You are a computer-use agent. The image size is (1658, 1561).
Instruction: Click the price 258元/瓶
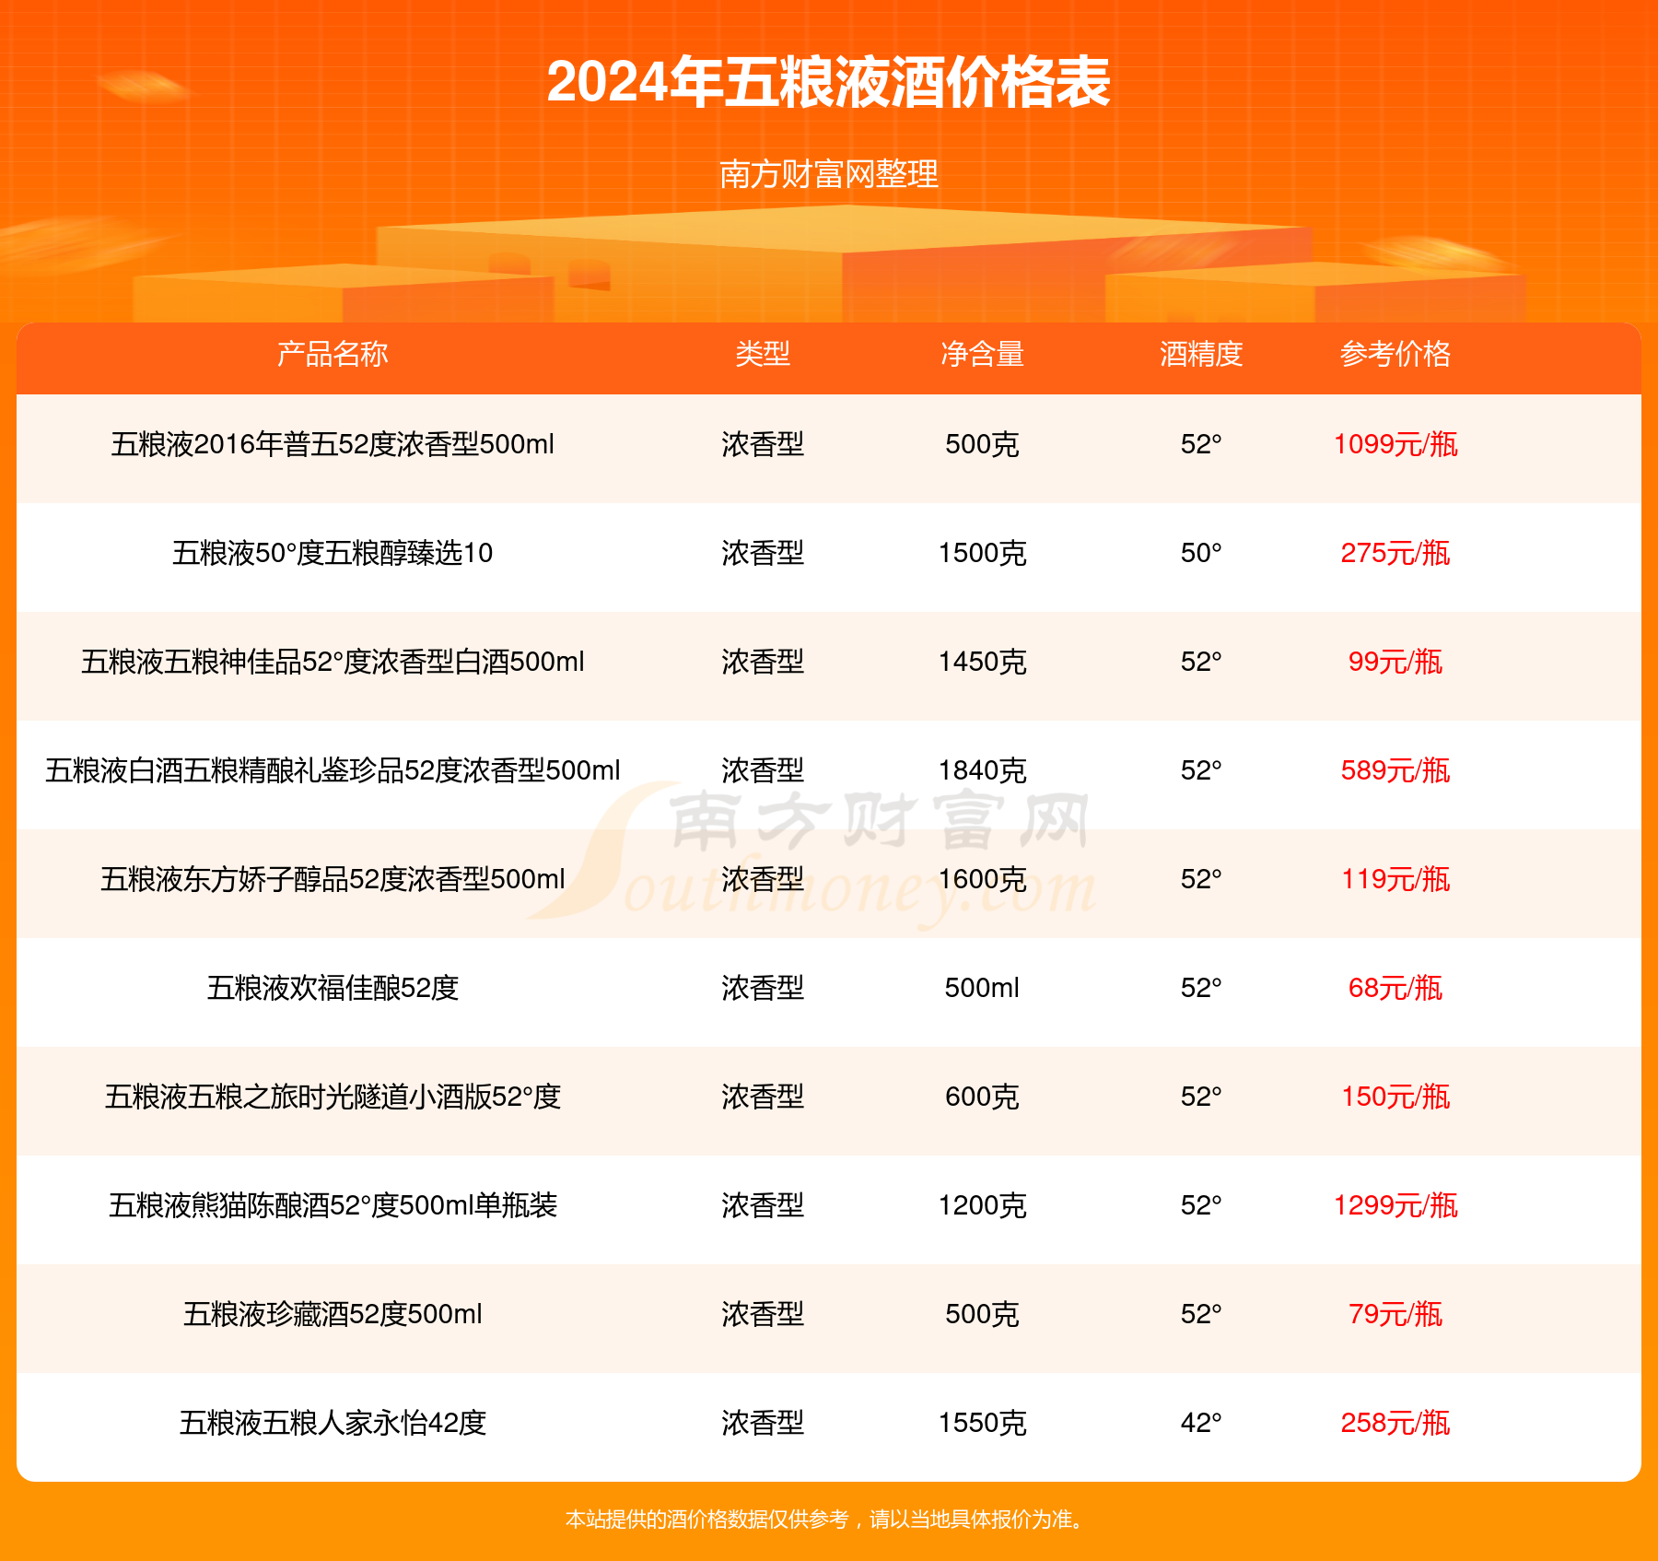[x=1395, y=1423]
